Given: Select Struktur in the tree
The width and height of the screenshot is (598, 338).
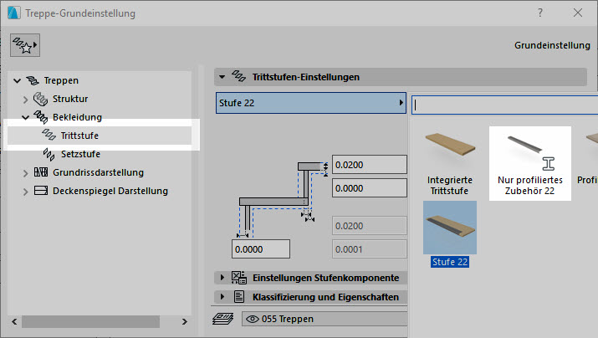Looking at the screenshot, I should (70, 99).
